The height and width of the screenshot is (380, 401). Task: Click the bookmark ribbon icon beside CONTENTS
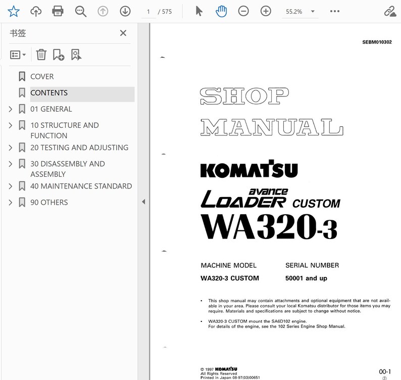(x=22, y=92)
